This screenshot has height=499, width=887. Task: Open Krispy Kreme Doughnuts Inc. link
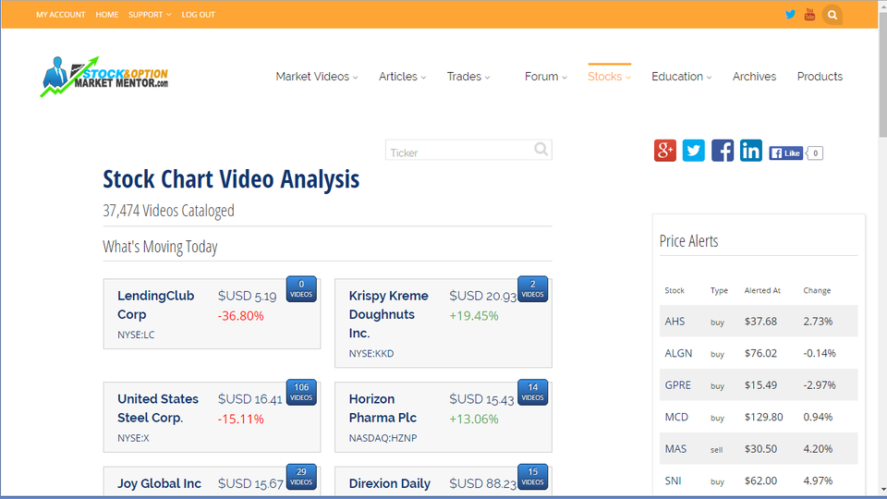click(x=389, y=314)
